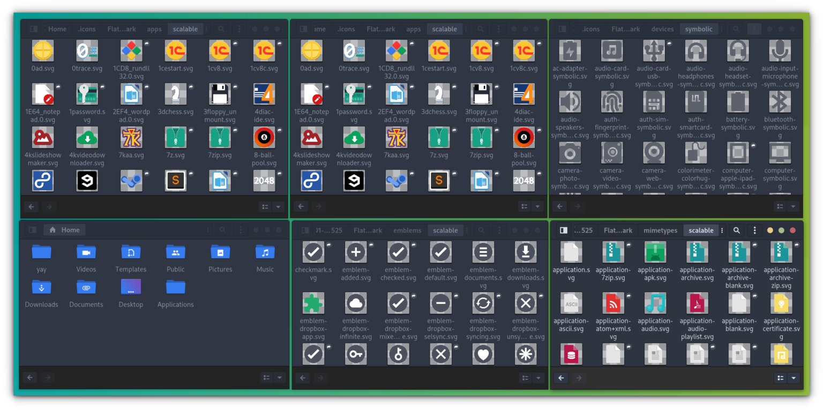Select the bluetooth-symbolic.svg icon
Viewport: 823px width, 410px height.
point(780,102)
